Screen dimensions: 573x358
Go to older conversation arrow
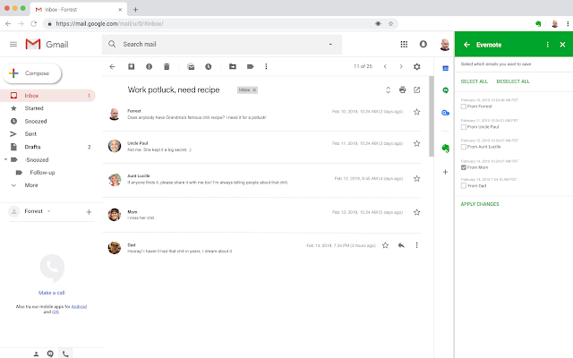401,66
